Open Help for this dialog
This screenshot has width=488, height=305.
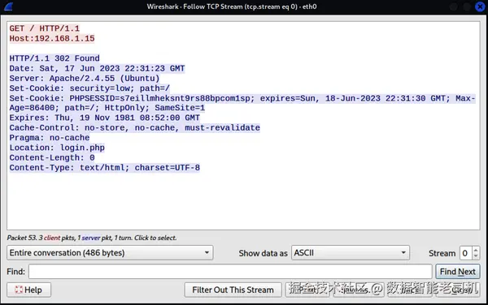[x=28, y=290]
